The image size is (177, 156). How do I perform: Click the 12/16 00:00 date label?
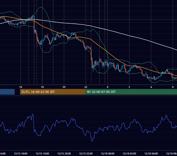[x=108, y=153]
